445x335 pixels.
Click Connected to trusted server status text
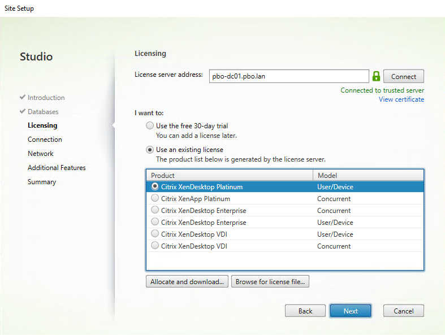[x=382, y=90]
